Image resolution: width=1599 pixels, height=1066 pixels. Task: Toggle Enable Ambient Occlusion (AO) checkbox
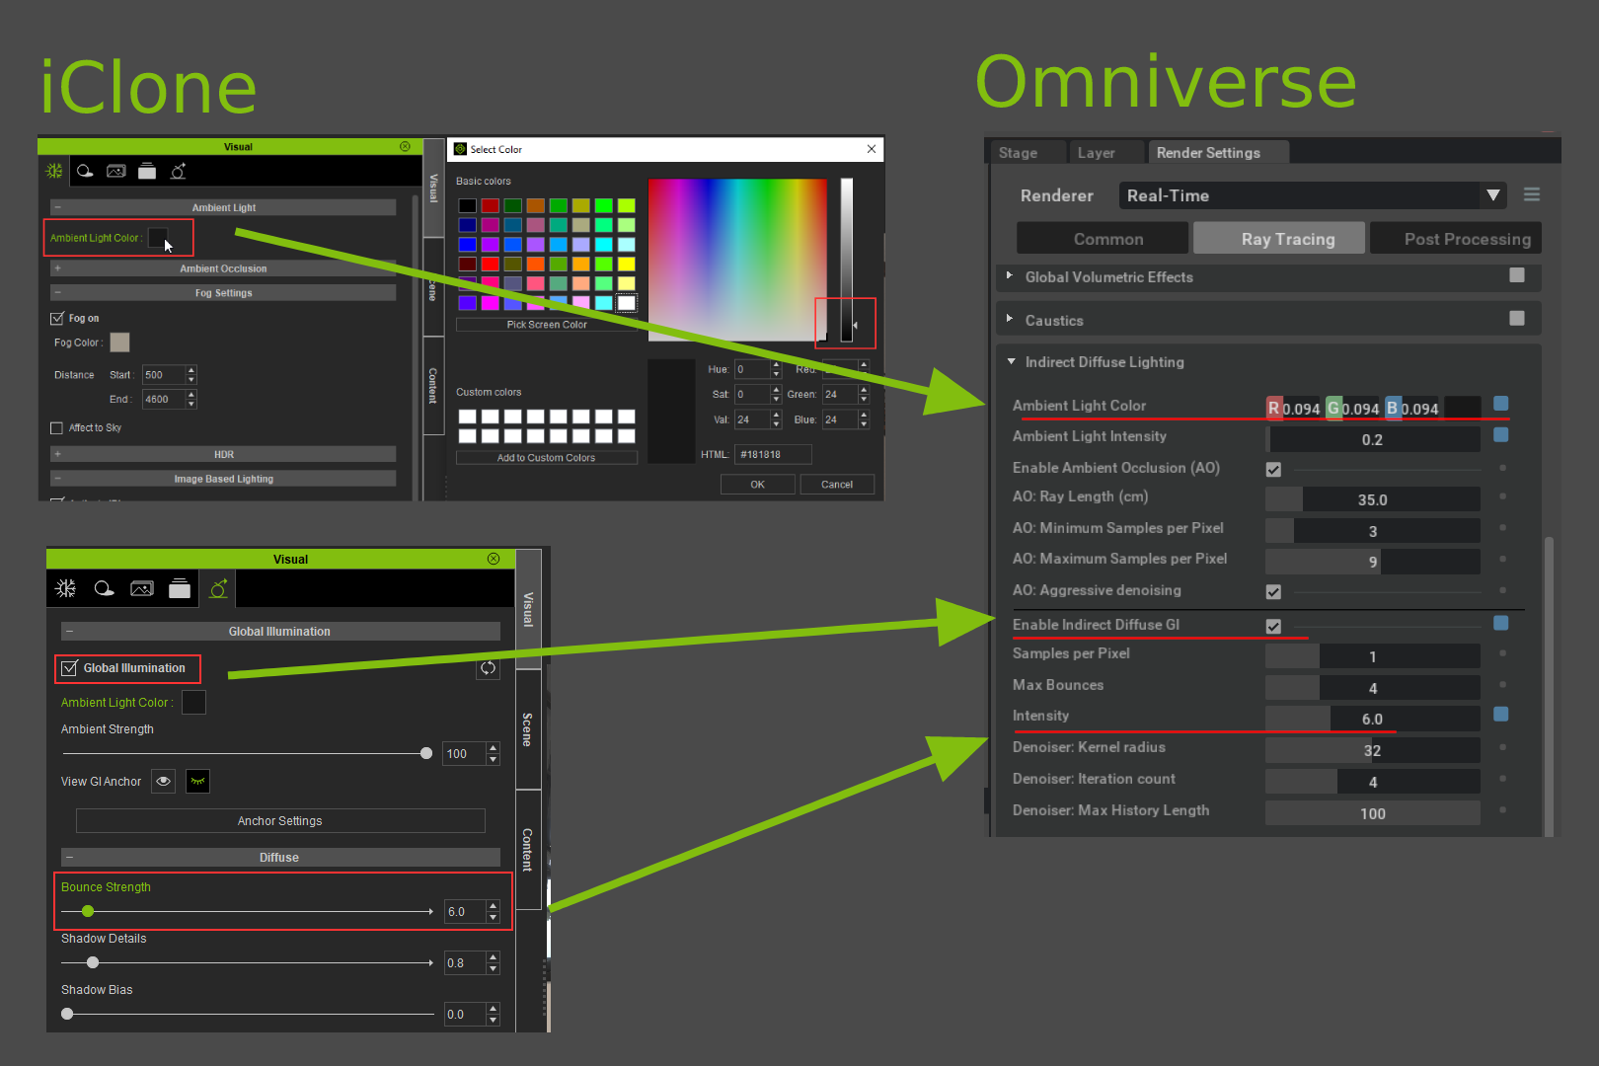click(1273, 469)
